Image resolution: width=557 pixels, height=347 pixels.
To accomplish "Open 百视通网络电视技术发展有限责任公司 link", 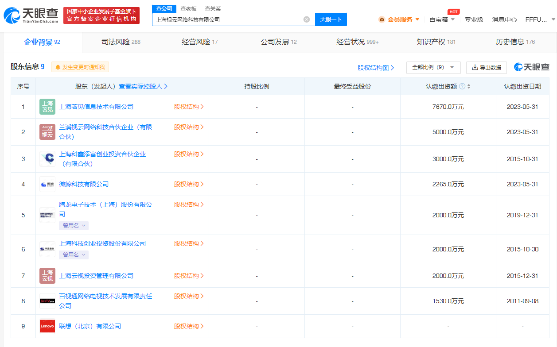I will tap(105, 301).
